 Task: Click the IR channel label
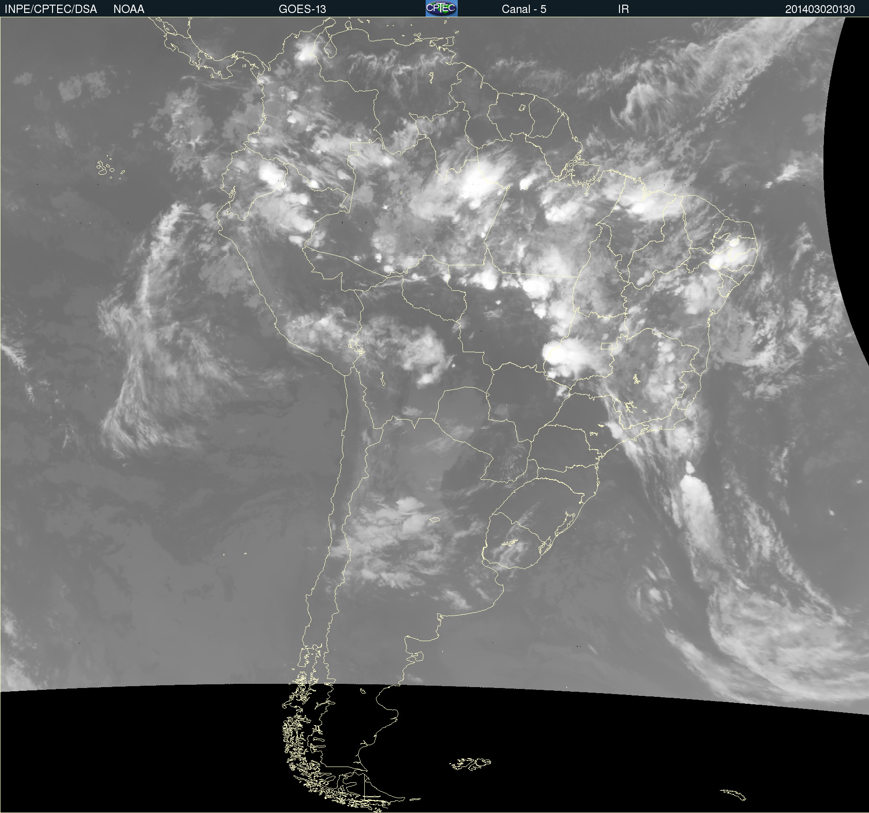tap(623, 9)
